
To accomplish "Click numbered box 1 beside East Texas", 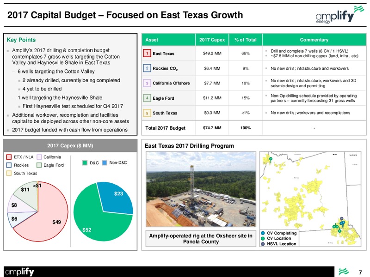I will click(x=147, y=53).
